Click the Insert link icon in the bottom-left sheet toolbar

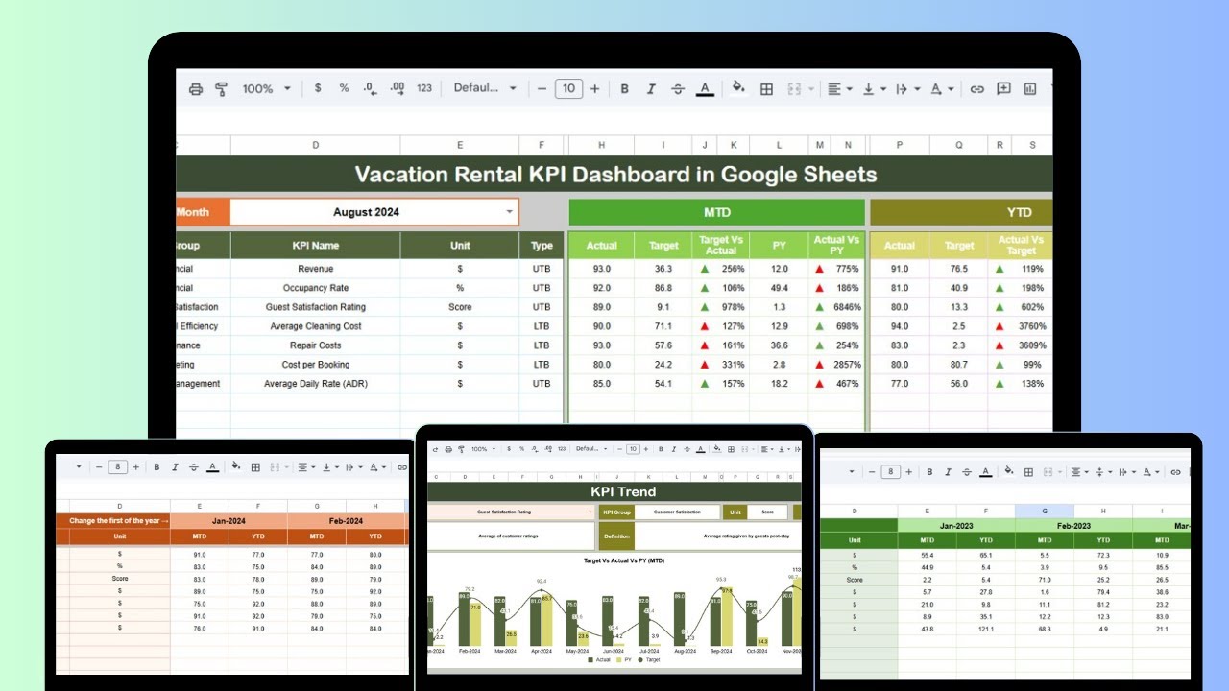pyautogui.click(x=401, y=467)
